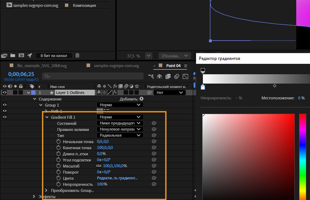
Task: Click the new folder icon in Project panel
Action: pos(13,55)
